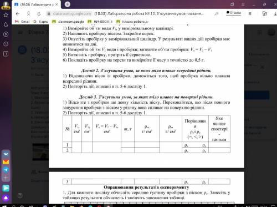Click Опрацювання результатів експерименту heading
Image resolution: width=277 pixels, height=207 pixels.
pos(146,187)
